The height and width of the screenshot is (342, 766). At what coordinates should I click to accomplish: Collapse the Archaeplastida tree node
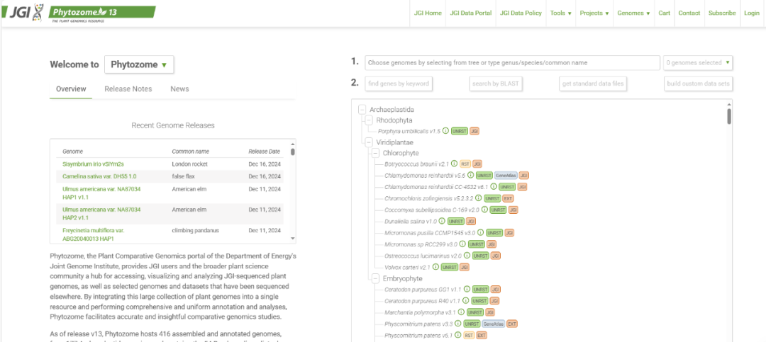(x=362, y=110)
